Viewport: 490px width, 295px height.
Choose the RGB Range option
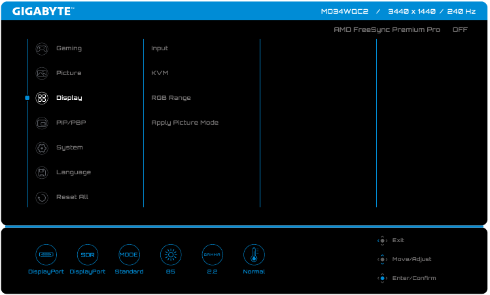(x=171, y=98)
